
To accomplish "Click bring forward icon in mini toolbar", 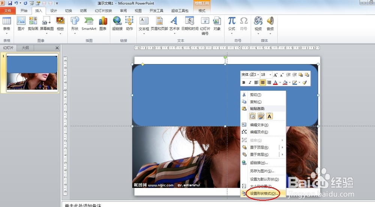I will [301, 75].
